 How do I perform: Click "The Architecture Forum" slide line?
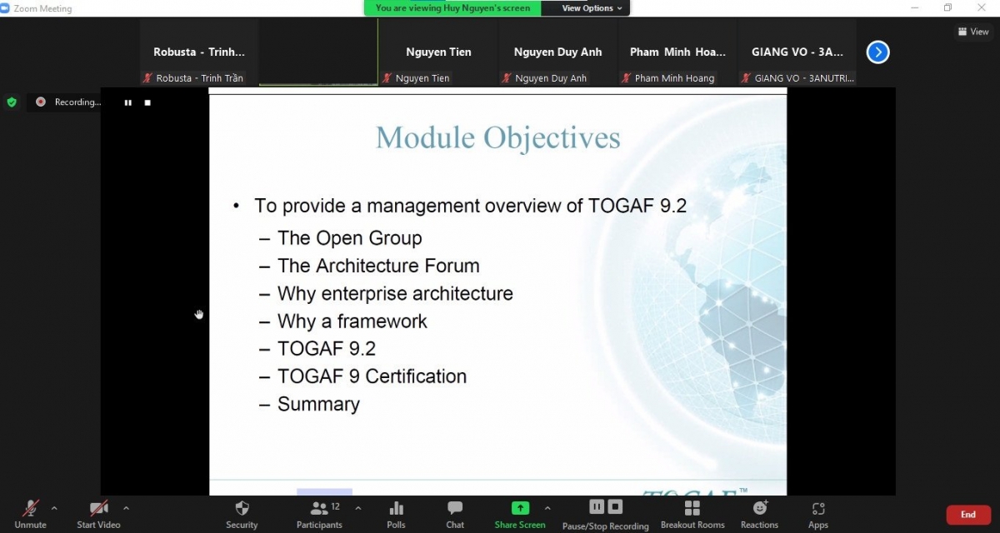[x=378, y=266]
